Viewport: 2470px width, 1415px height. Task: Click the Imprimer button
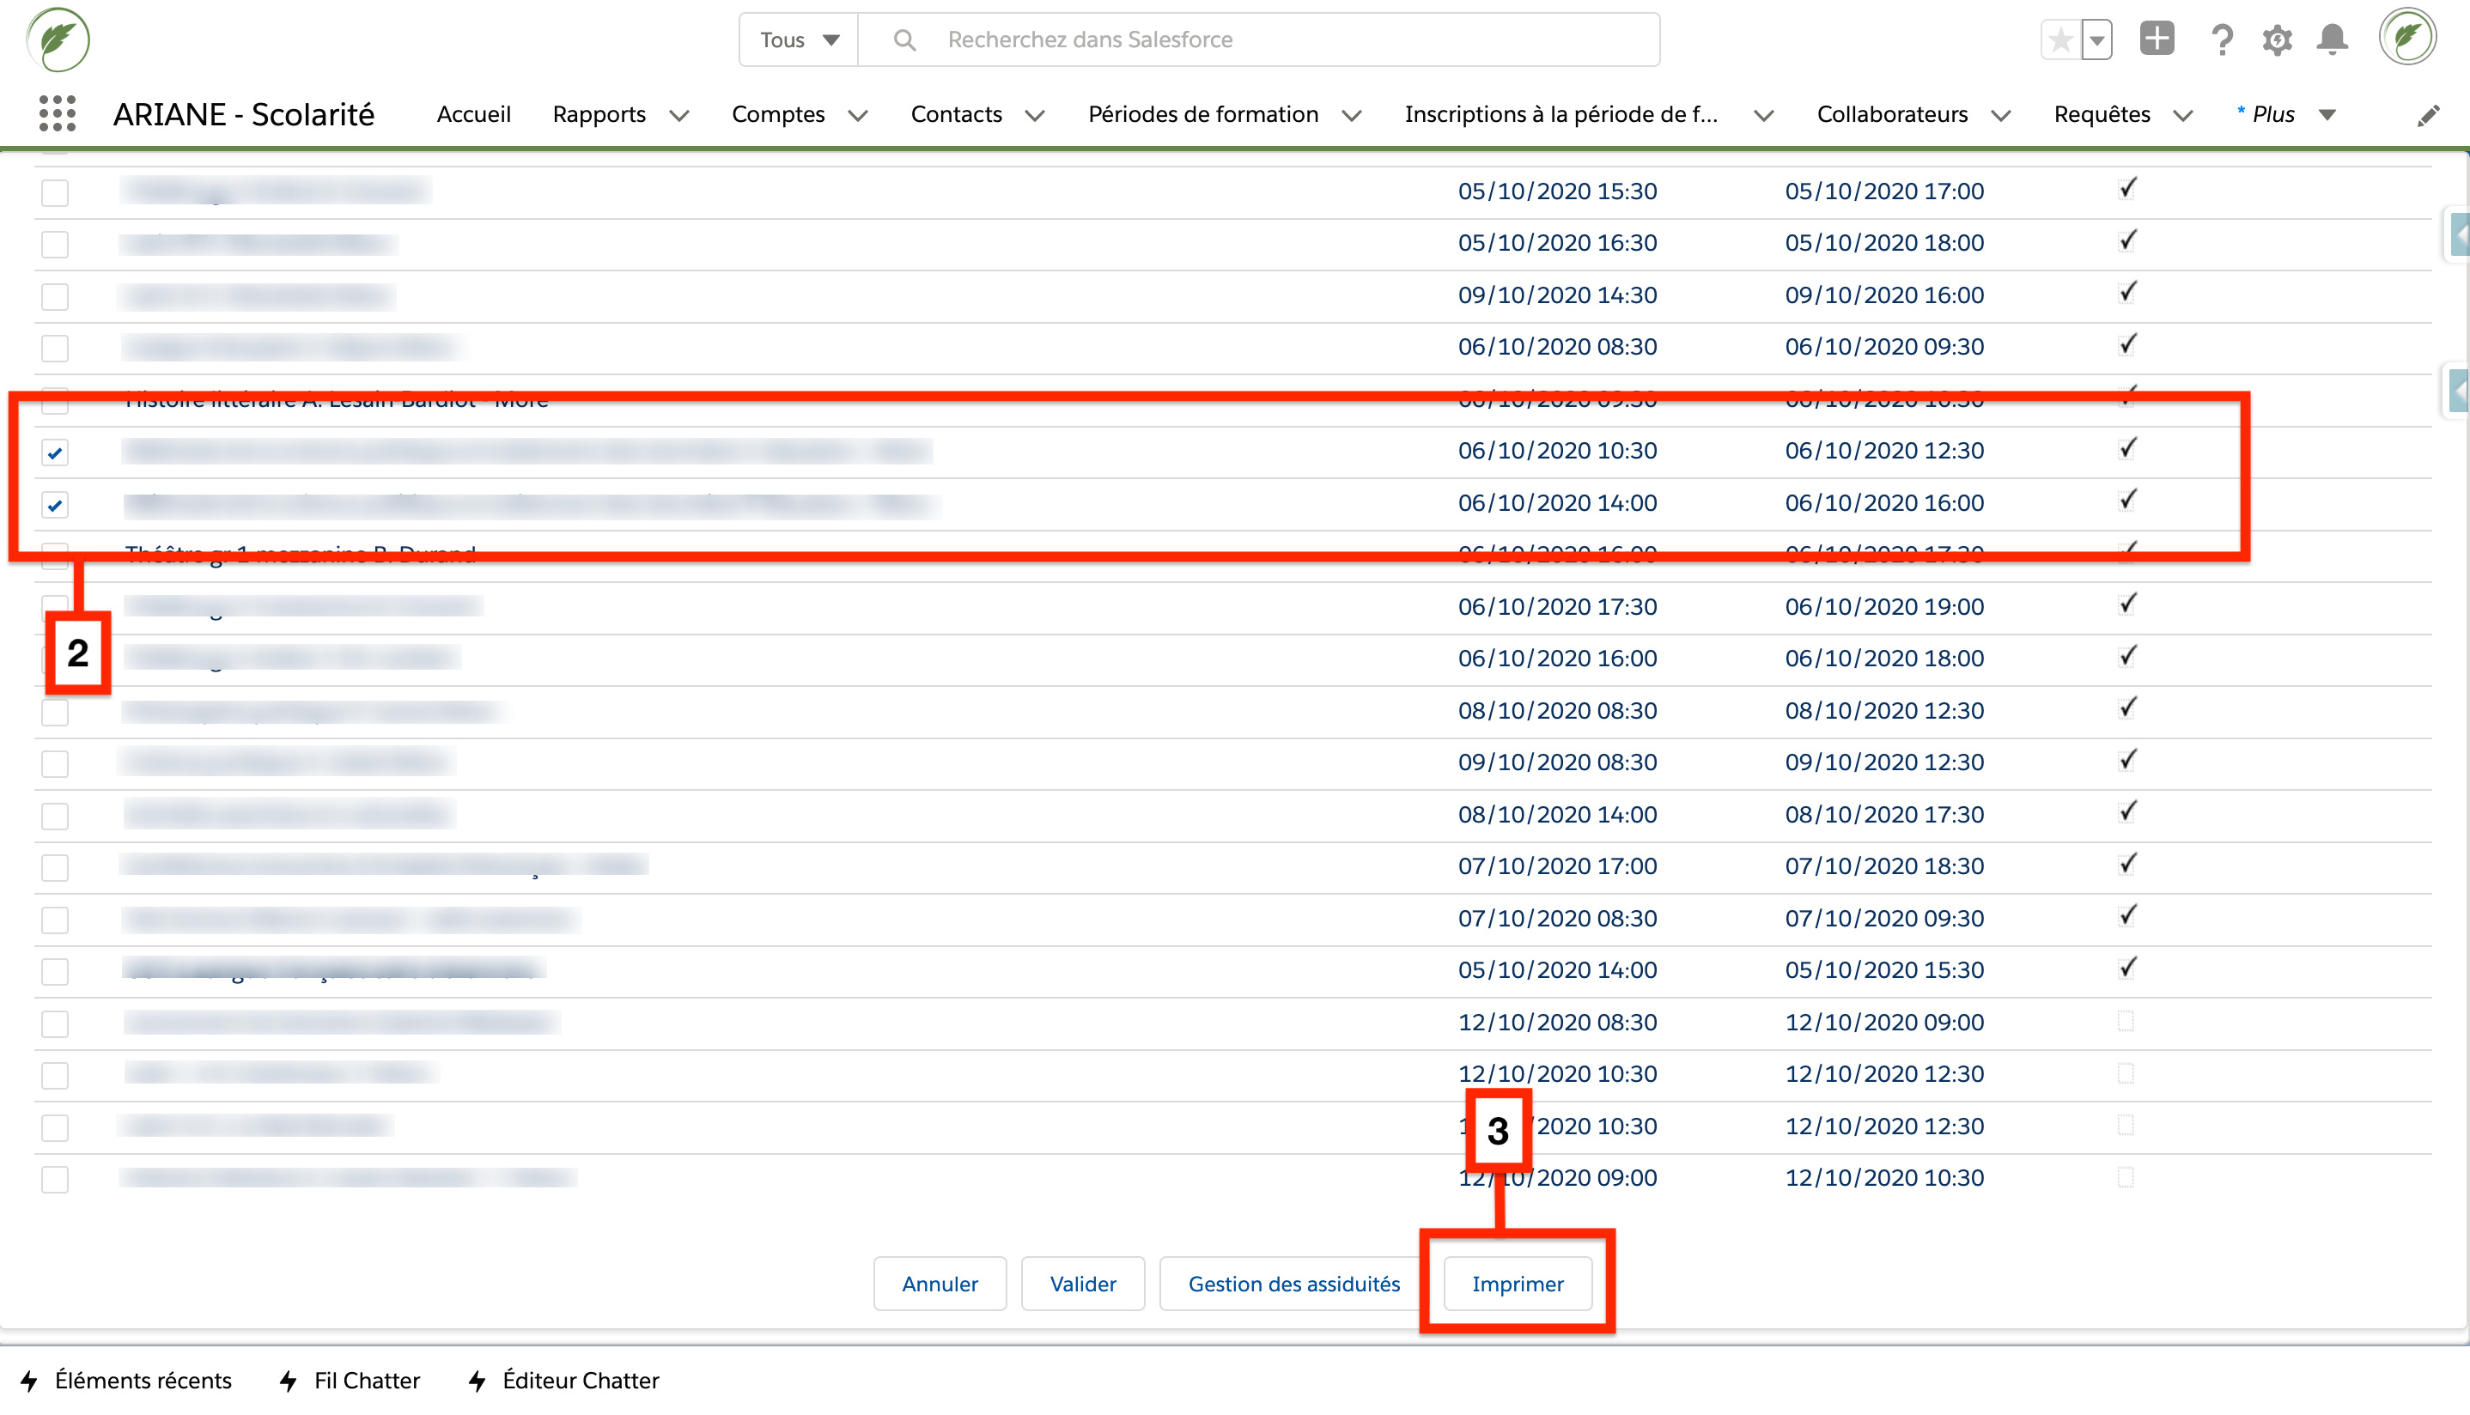pyautogui.click(x=1517, y=1284)
